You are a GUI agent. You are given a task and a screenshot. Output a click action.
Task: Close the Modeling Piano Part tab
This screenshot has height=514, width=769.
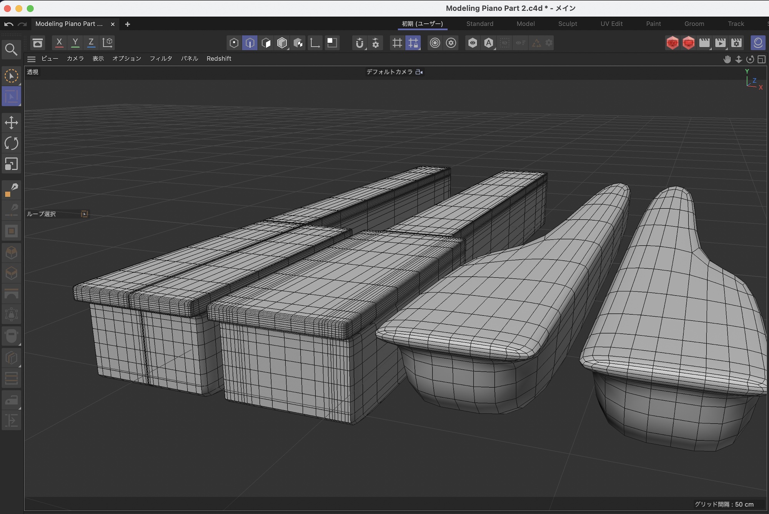point(113,24)
